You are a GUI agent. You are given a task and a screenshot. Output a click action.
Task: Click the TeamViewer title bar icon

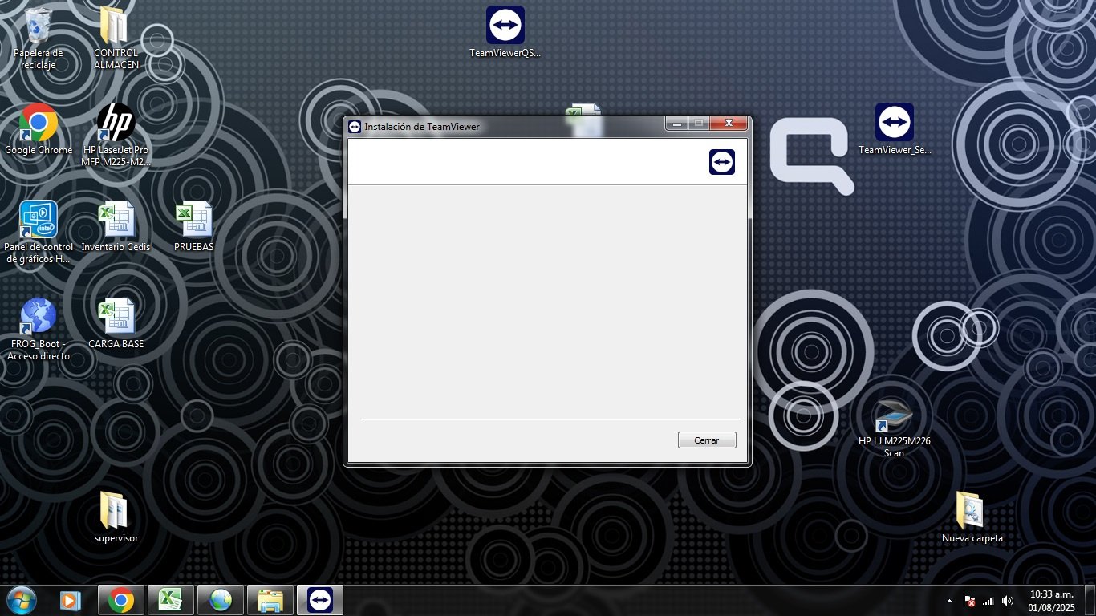[355, 126]
